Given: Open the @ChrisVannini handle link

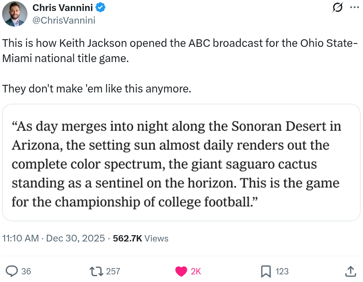Looking at the screenshot, I should (x=64, y=20).
